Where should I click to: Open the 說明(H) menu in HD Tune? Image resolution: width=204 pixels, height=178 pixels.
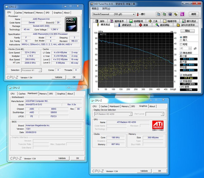[106, 9]
